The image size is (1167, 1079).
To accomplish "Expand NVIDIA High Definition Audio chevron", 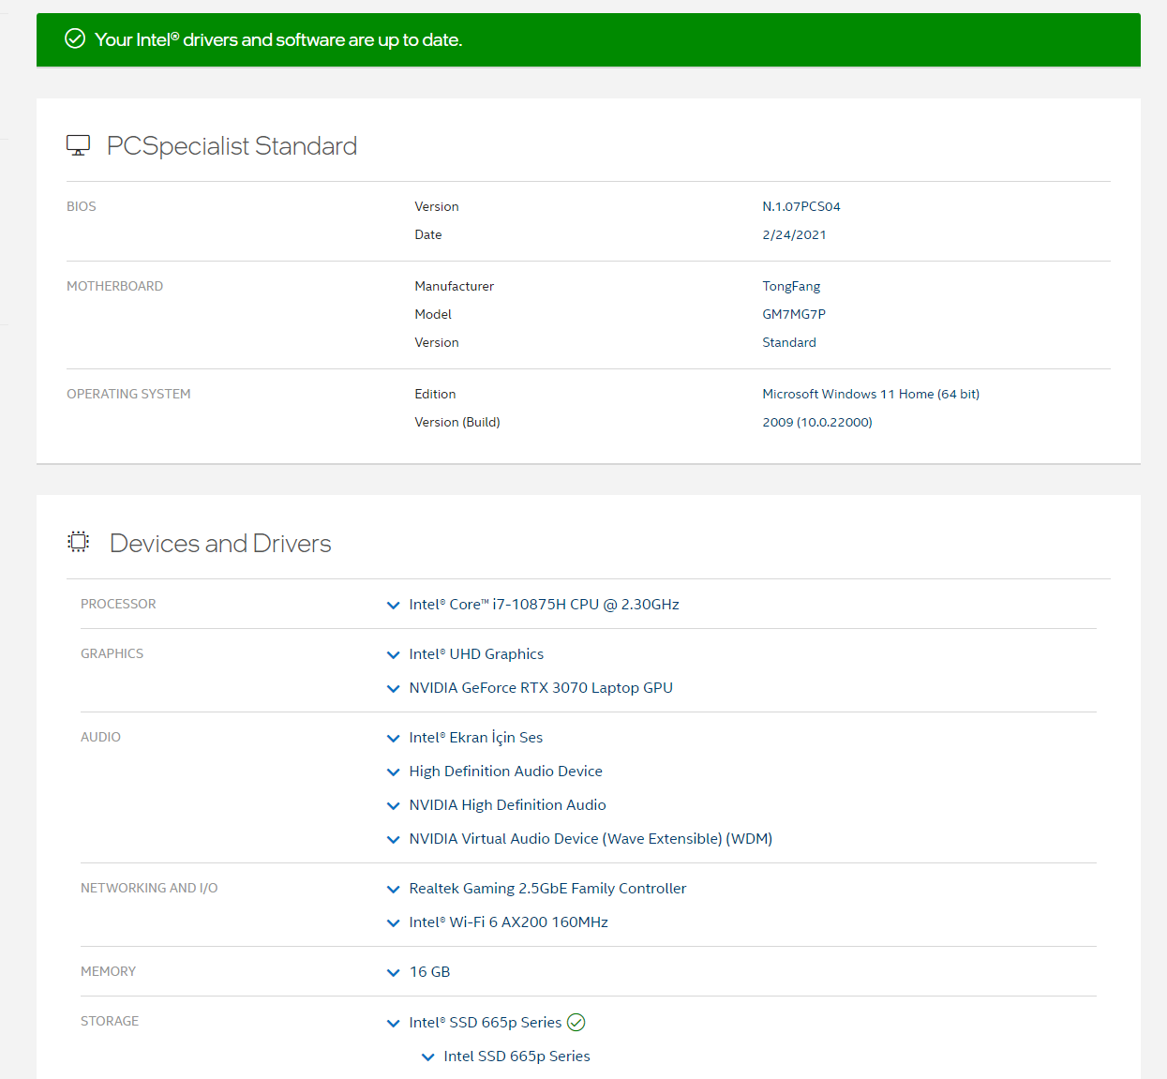I will pyautogui.click(x=394, y=806).
